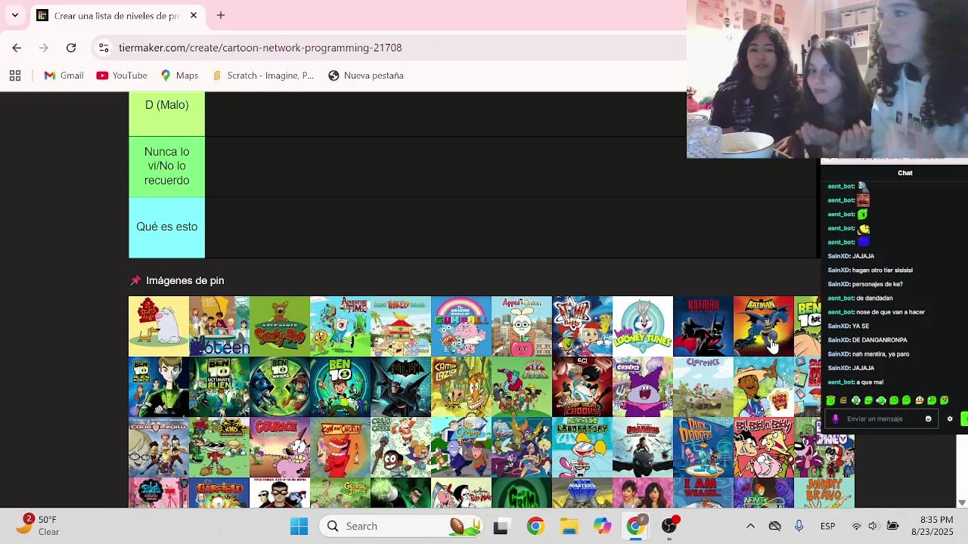Viewport: 968px width, 544px height.
Task: Pick the Adventure Time thumbnail
Action: coord(340,326)
